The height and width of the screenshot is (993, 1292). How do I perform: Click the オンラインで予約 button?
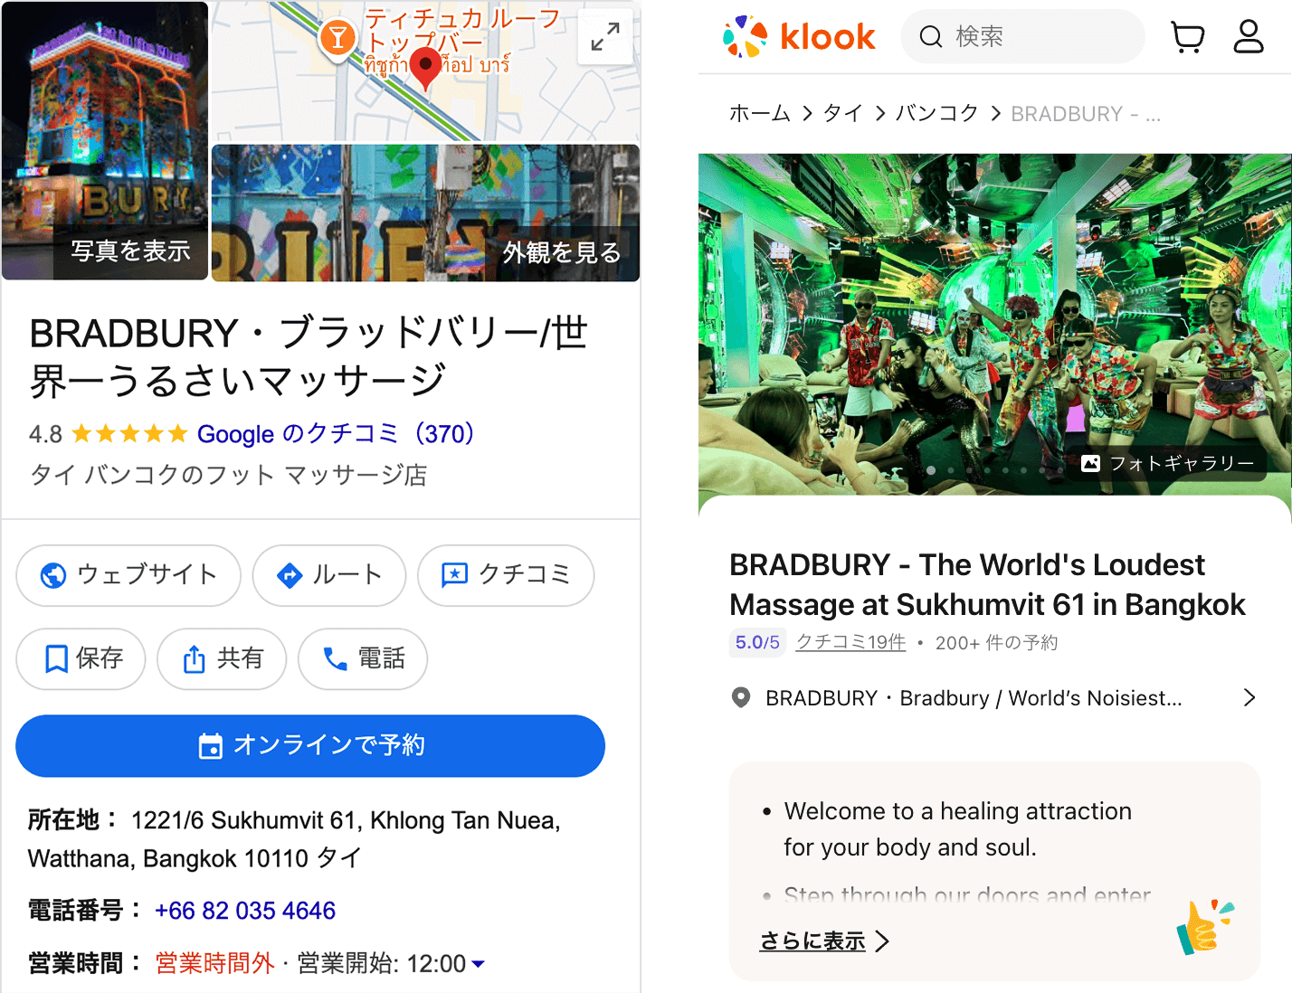coord(310,746)
